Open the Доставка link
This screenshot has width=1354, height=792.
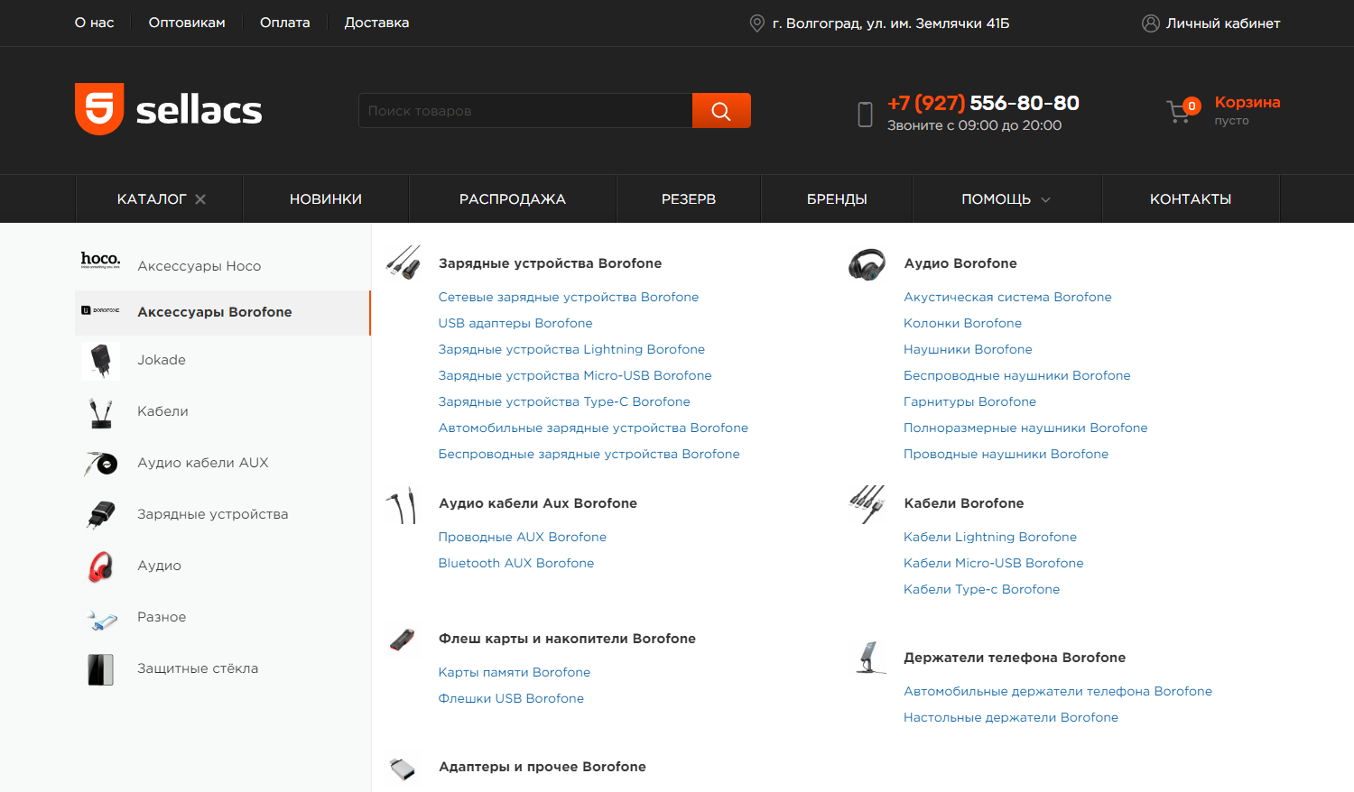[x=376, y=23]
